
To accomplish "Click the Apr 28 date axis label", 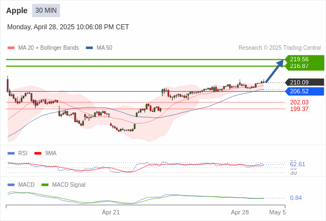I will [x=240, y=212].
